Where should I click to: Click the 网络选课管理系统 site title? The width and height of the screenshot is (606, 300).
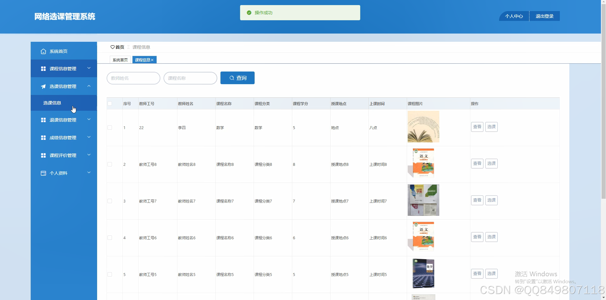(x=65, y=16)
